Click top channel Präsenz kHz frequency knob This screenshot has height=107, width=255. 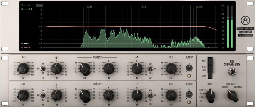tap(85, 69)
